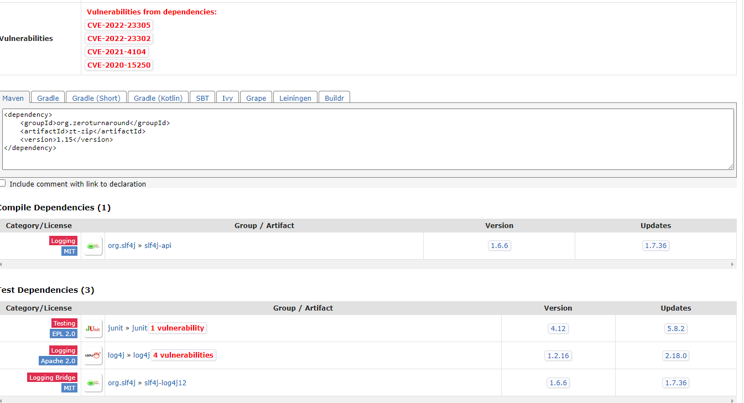The image size is (744, 403).
Task: Click the Apache 2.0 license tag
Action: pos(58,361)
